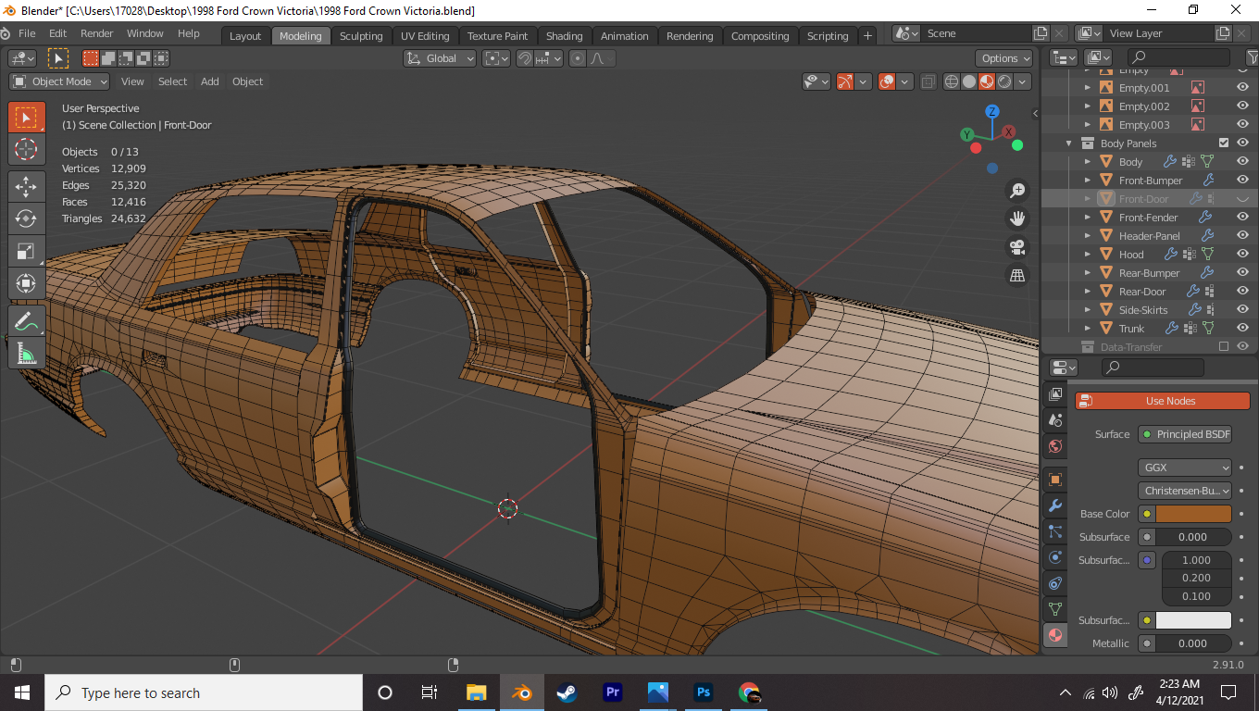1259x711 pixels.
Task: Select the Transform tool
Action: coord(27,283)
